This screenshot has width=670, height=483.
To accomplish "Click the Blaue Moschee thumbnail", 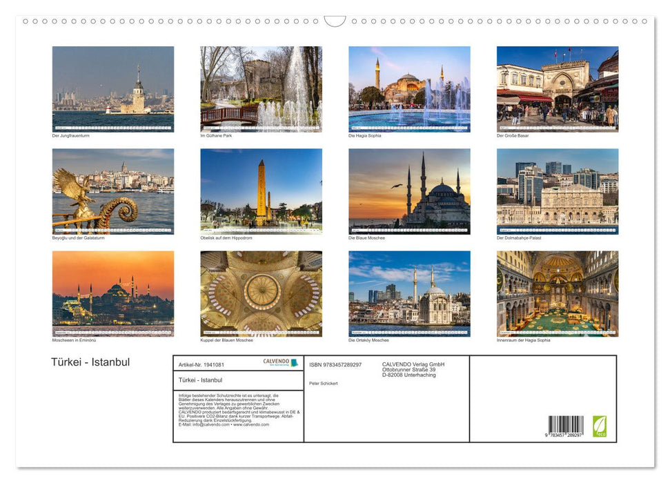I will (x=409, y=190).
